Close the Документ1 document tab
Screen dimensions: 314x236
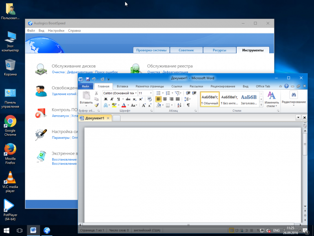[x=108, y=118]
